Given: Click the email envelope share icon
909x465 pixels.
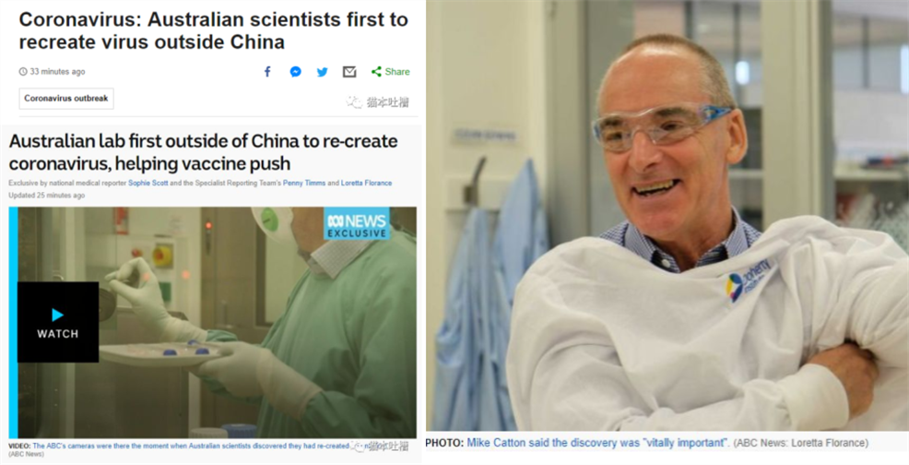Looking at the screenshot, I should click(x=349, y=72).
